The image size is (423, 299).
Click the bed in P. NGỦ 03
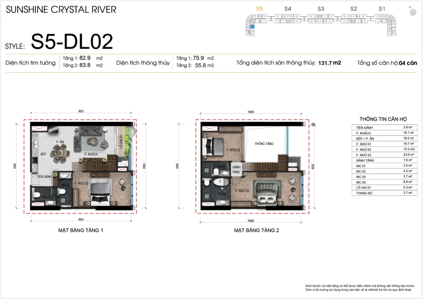[x=267, y=193]
